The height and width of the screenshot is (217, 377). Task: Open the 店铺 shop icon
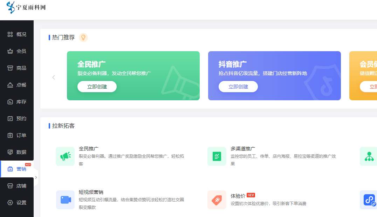tap(10, 186)
